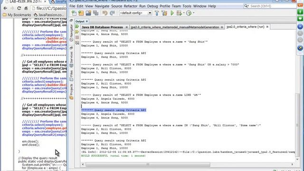This screenshot has height=171, width=304.
Task: Click the Build Project hammer icon
Action: tap(157, 13)
